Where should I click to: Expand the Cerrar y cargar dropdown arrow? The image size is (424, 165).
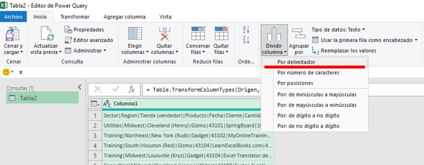pyautogui.click(x=22, y=52)
